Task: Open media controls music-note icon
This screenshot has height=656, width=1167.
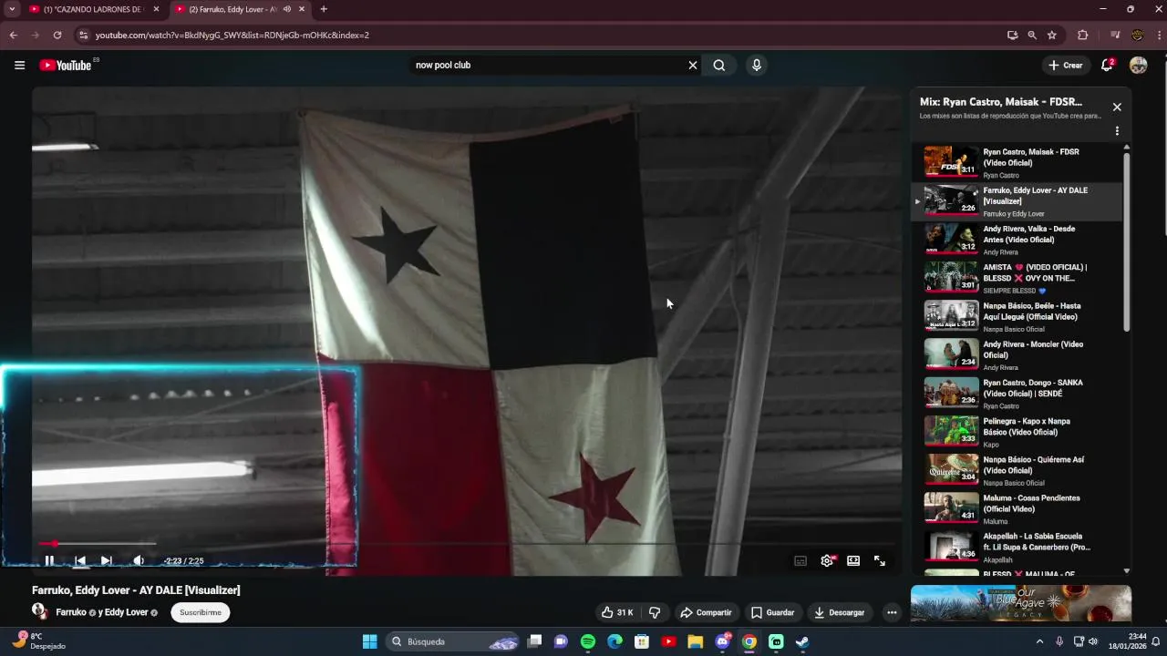Action: (x=1115, y=35)
